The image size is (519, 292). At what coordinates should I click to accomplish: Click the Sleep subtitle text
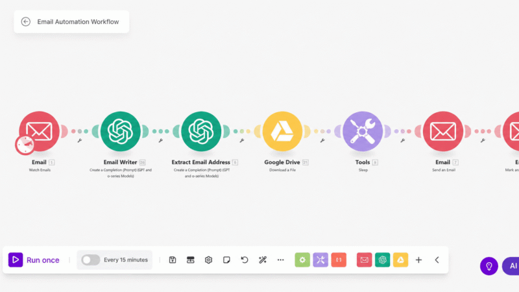[x=363, y=170]
